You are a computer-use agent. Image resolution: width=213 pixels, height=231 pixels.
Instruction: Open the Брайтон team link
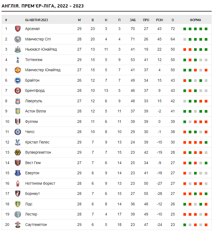pyautogui.click(x=32, y=80)
